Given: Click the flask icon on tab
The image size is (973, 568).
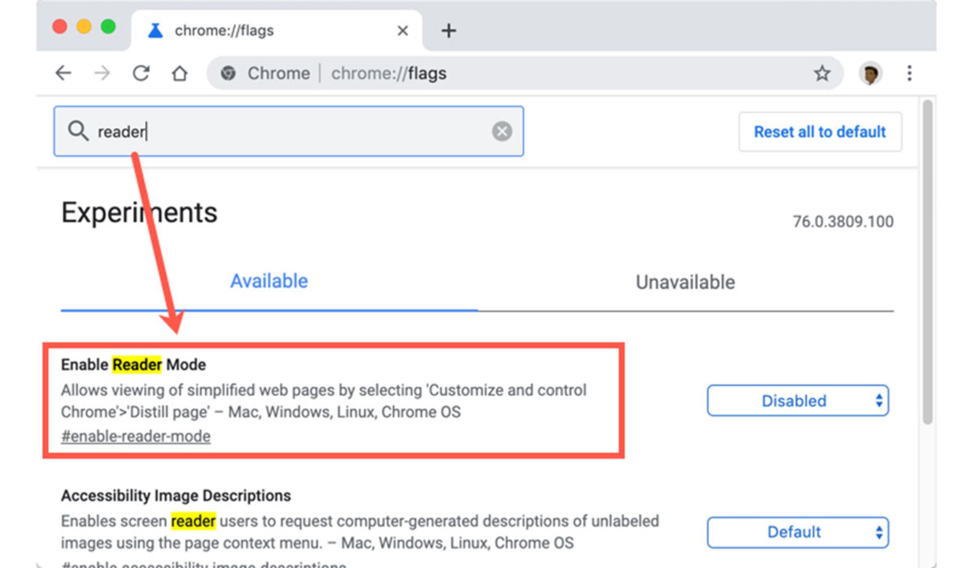Looking at the screenshot, I should (155, 30).
